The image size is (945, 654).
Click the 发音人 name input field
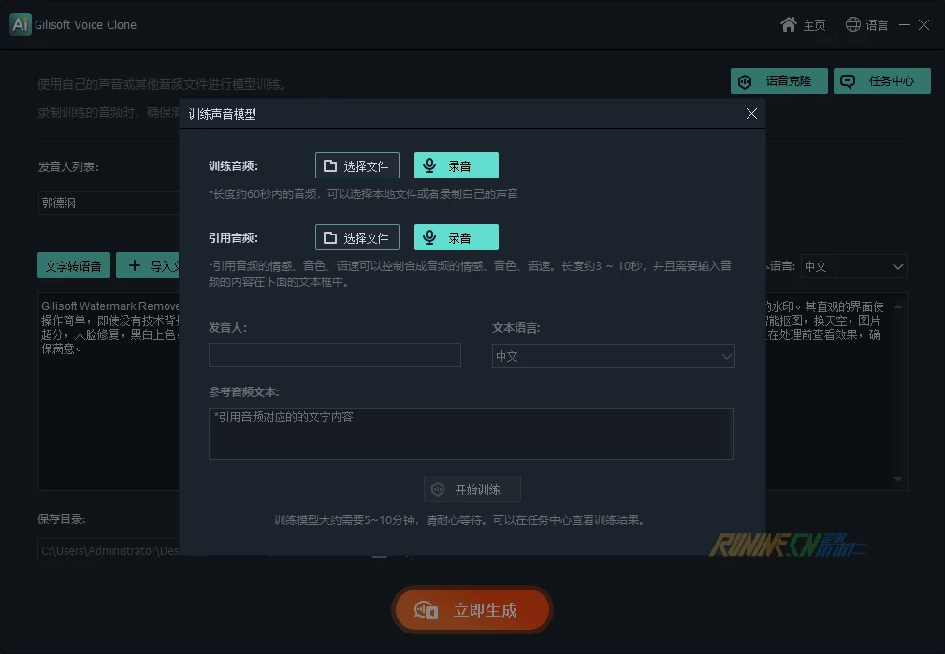click(x=334, y=355)
